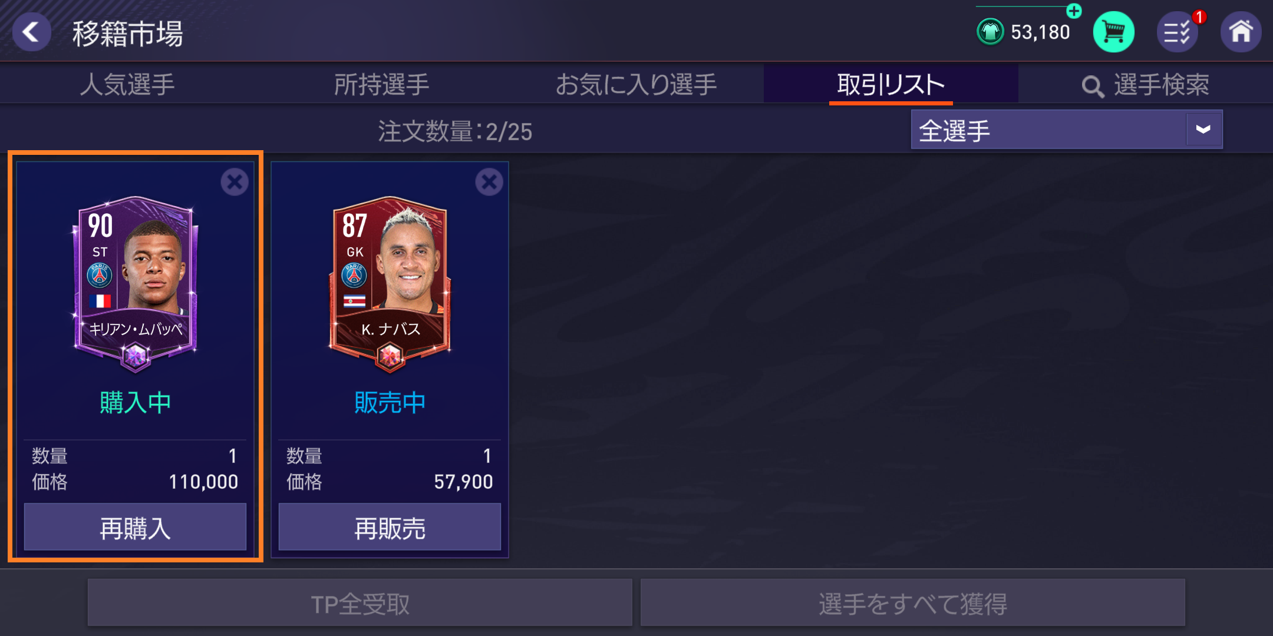Switch to the 所持選手 tab
This screenshot has width=1273, height=636.
pyautogui.click(x=382, y=84)
